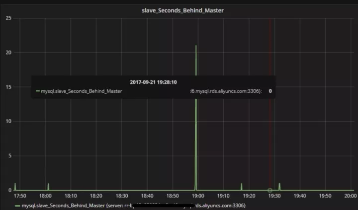Select the hovered data point near 19:28
358x210 pixels.
(269, 190)
